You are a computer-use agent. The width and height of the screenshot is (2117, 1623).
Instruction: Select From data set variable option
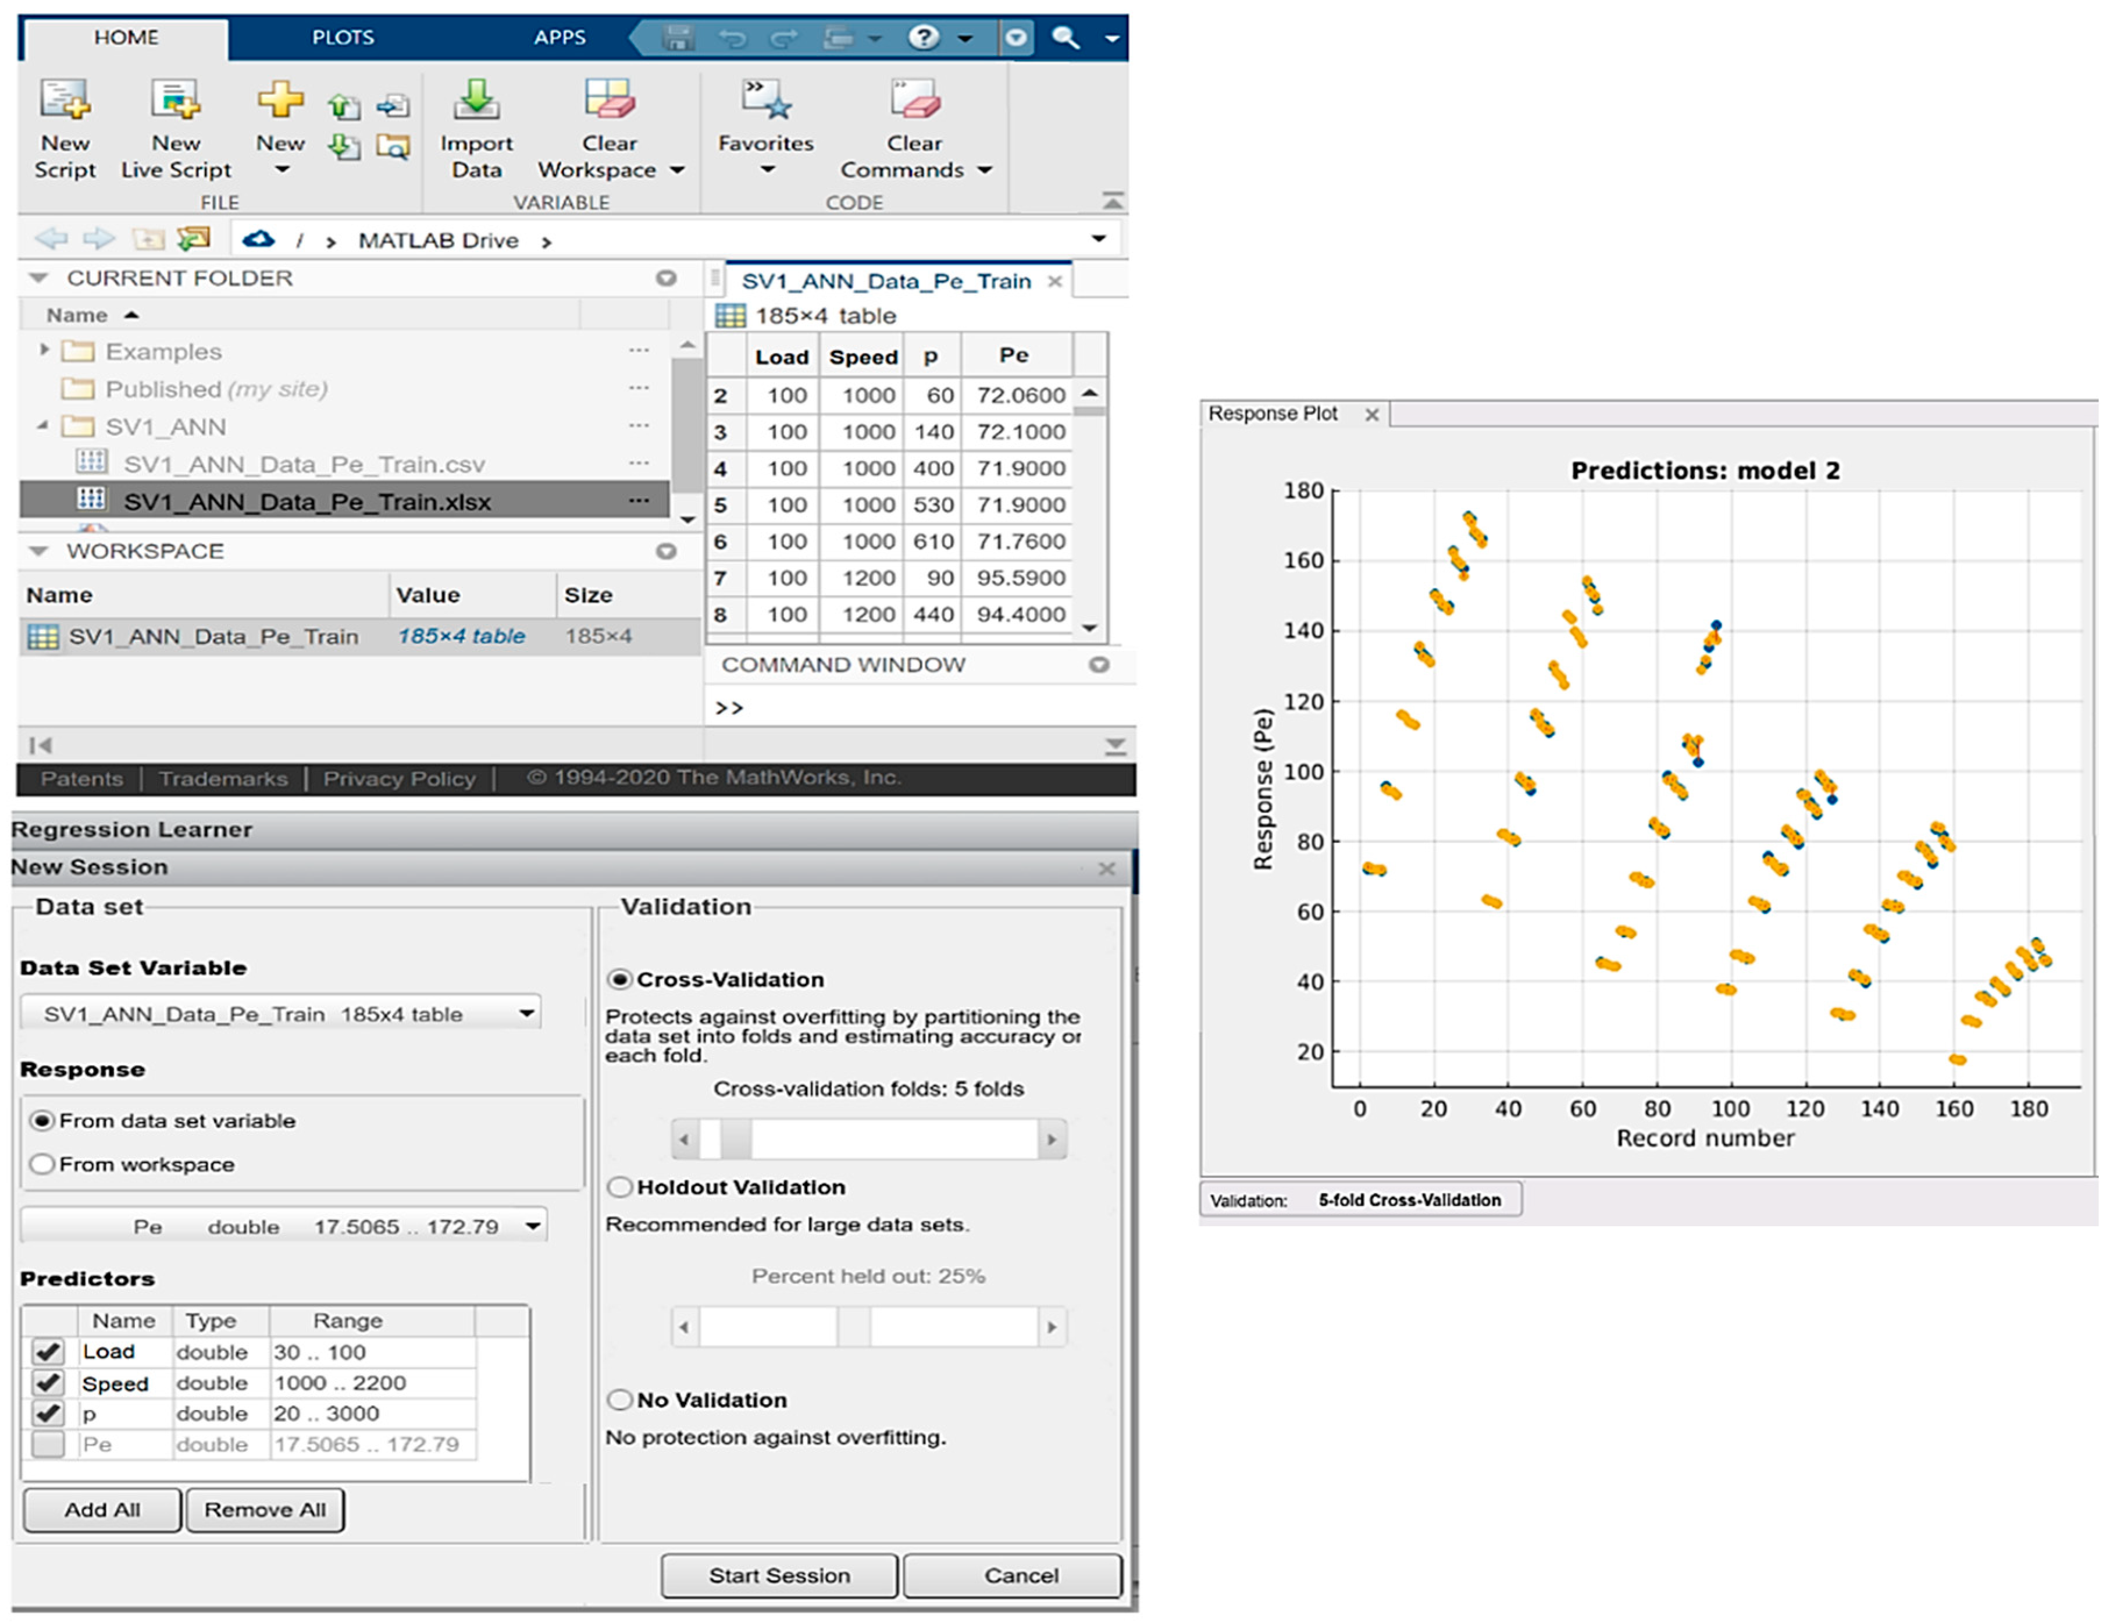pos(41,1120)
